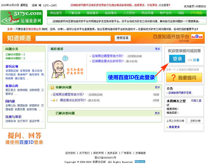
Task: Open 机票车票 subcategory
Action: coord(20,109)
